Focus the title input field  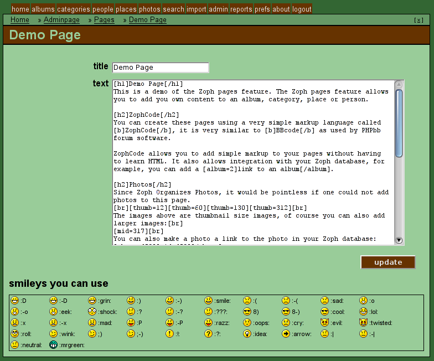[x=161, y=68]
